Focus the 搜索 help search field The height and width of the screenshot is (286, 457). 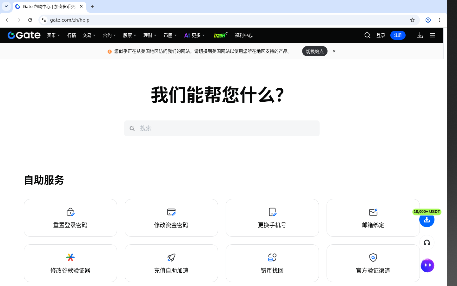[222, 128]
